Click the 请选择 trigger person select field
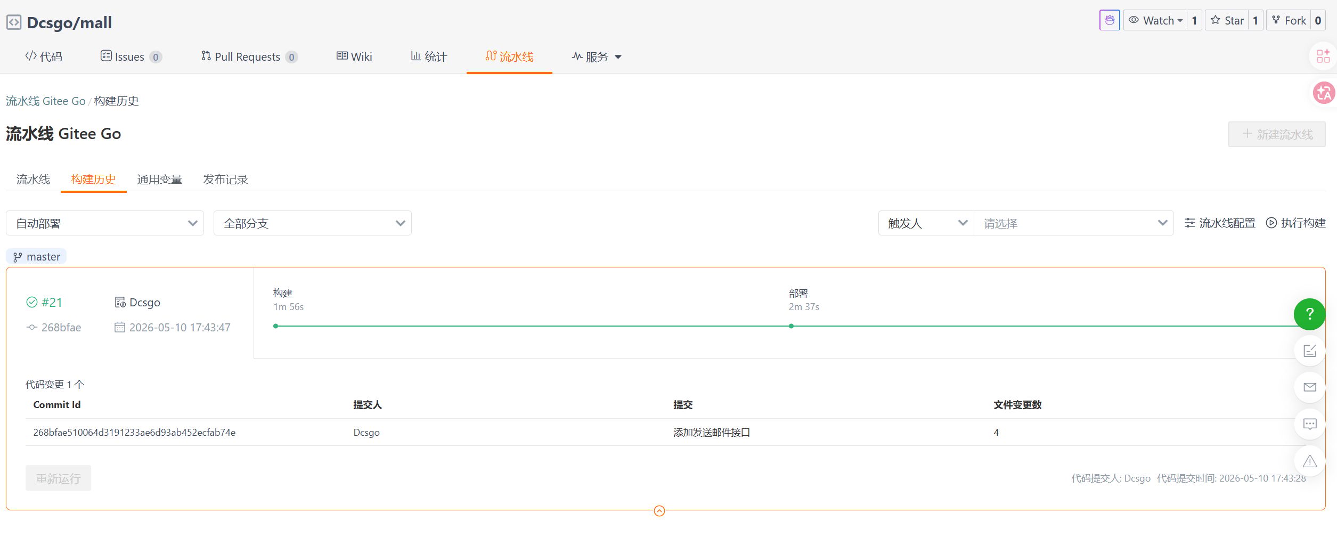 [x=1074, y=223]
